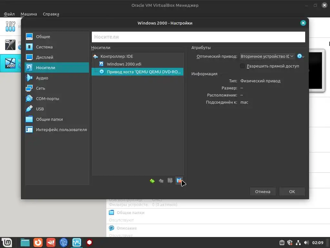Viewport: 330px width, 248px height.
Task: Select the 64-bit macOS VM icon
Action: pyautogui.click(x=10, y=45)
